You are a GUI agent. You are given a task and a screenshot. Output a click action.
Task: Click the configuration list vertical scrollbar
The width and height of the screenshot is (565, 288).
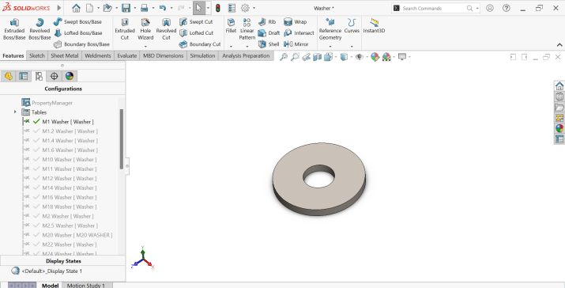(x=122, y=139)
